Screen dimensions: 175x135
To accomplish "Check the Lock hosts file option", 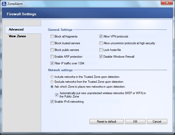I will pos(101,50).
